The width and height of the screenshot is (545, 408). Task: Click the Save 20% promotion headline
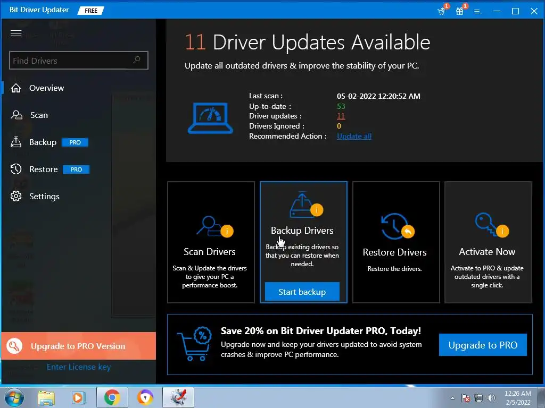coord(321,330)
